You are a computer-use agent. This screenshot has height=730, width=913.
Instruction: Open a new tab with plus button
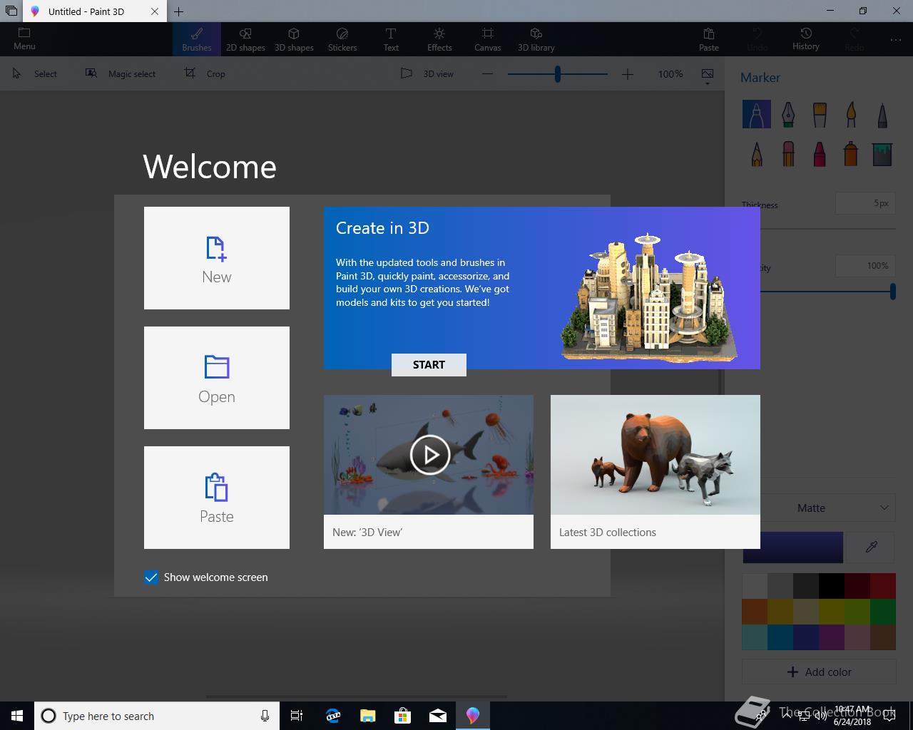[178, 11]
